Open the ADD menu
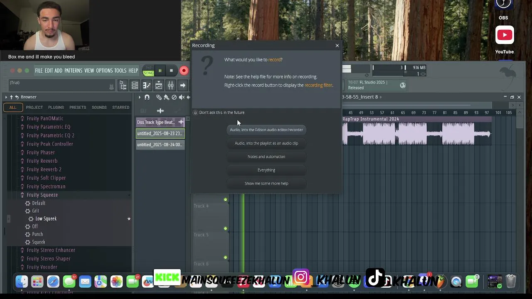 pos(58,71)
